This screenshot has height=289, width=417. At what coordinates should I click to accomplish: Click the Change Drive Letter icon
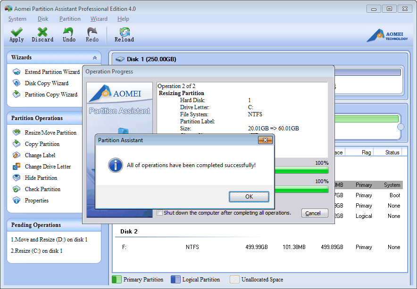point(17,167)
